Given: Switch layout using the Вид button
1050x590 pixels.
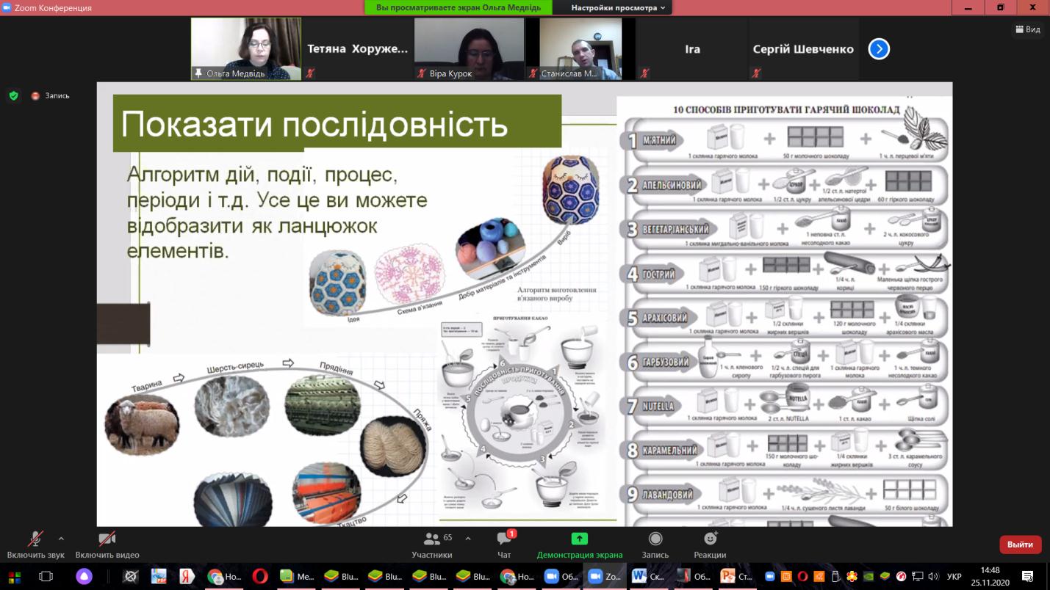Looking at the screenshot, I should tap(1027, 29).
